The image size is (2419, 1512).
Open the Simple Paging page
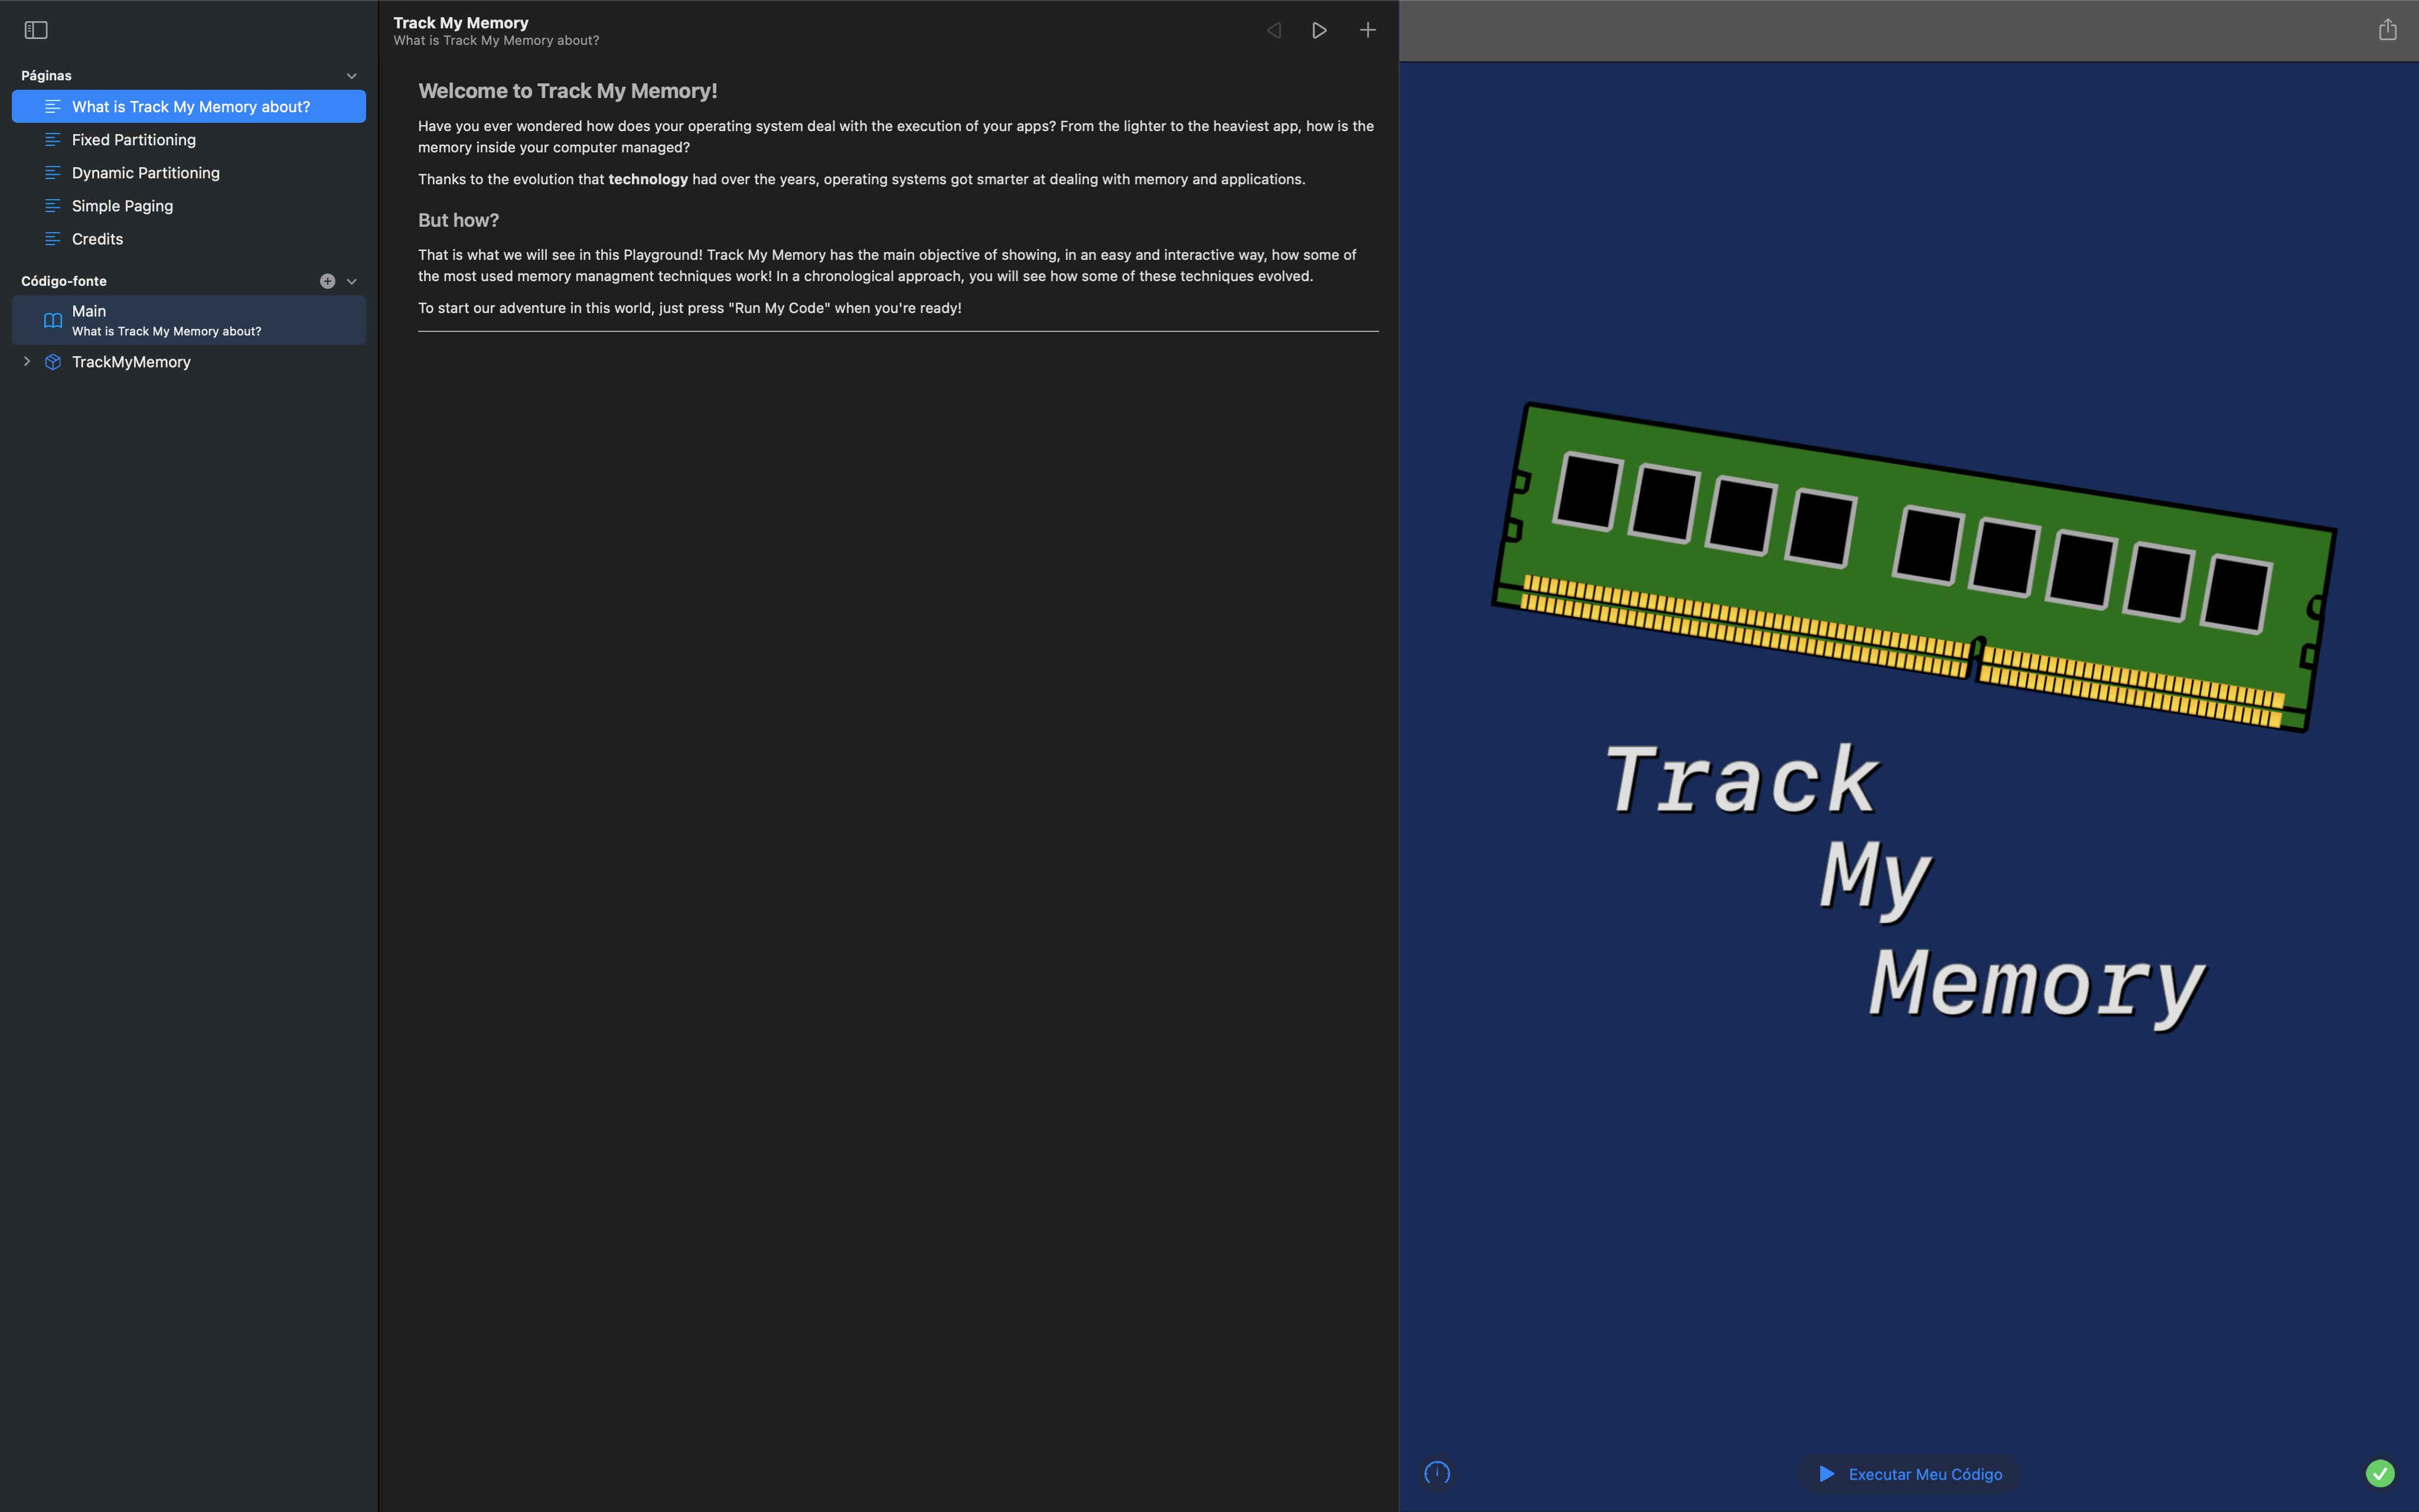coord(122,206)
